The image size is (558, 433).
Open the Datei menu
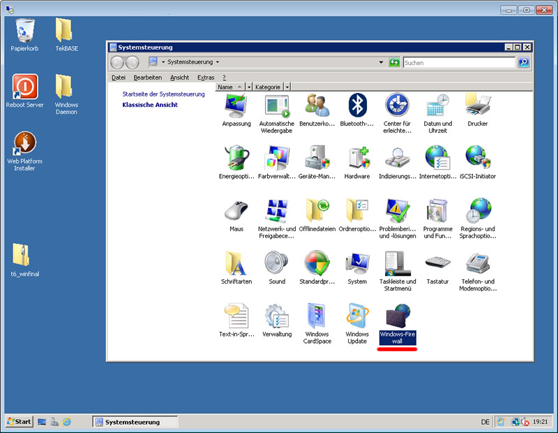[118, 78]
